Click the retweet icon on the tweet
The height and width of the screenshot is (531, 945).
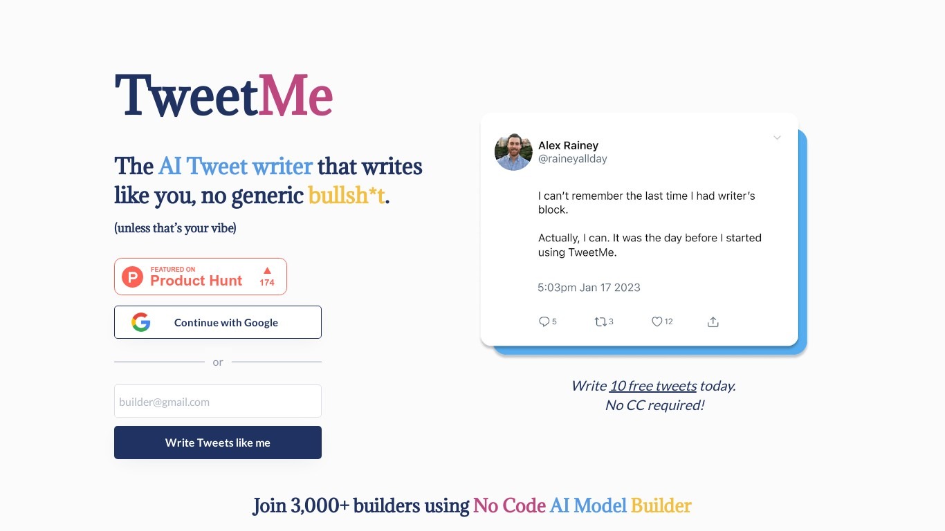click(x=600, y=322)
